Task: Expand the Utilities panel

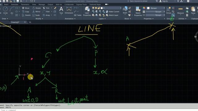Action: (x=182, y=18)
